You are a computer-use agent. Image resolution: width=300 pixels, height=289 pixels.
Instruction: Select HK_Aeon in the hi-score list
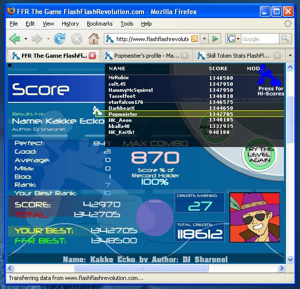tap(120, 120)
